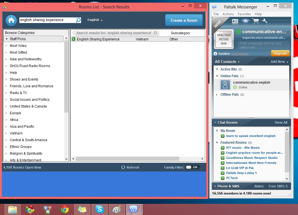The image size is (298, 215).
Task: Open Google Chrome from the taskbar
Action: (65, 209)
